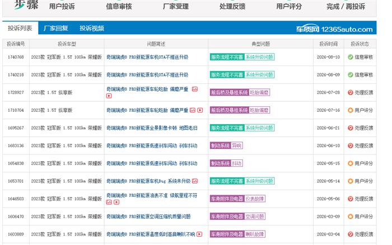Click 车身附件及电器 tag in row 1606470
392x245 pixels.
pyautogui.click(x=227, y=216)
